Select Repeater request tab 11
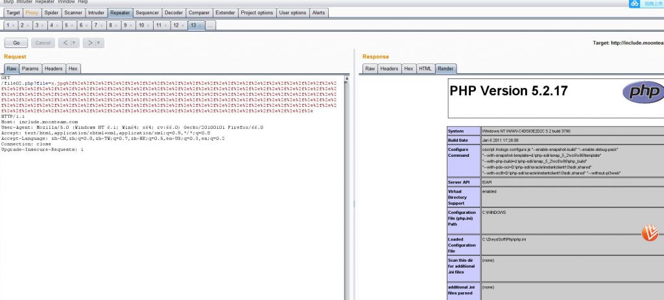 pos(161,25)
